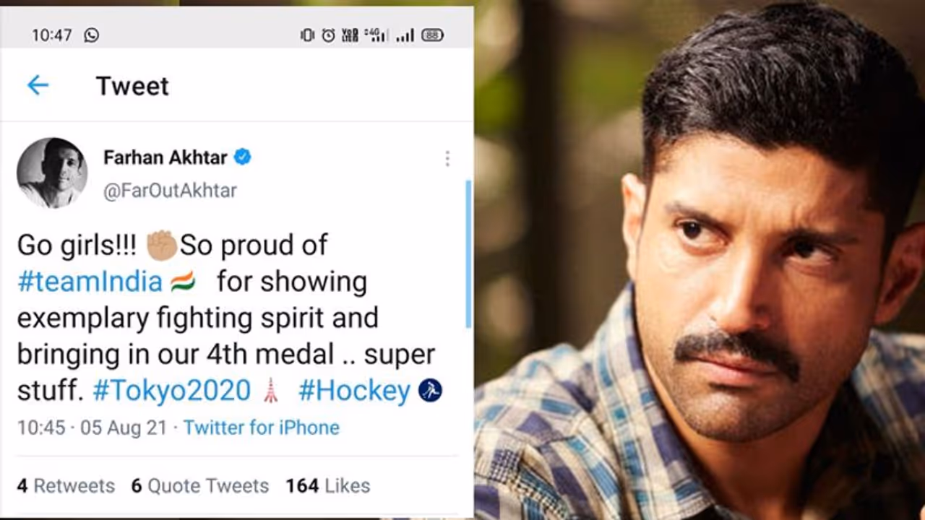Open the tweet author's profile picture
Screen dimensions: 925x520
tap(52, 173)
